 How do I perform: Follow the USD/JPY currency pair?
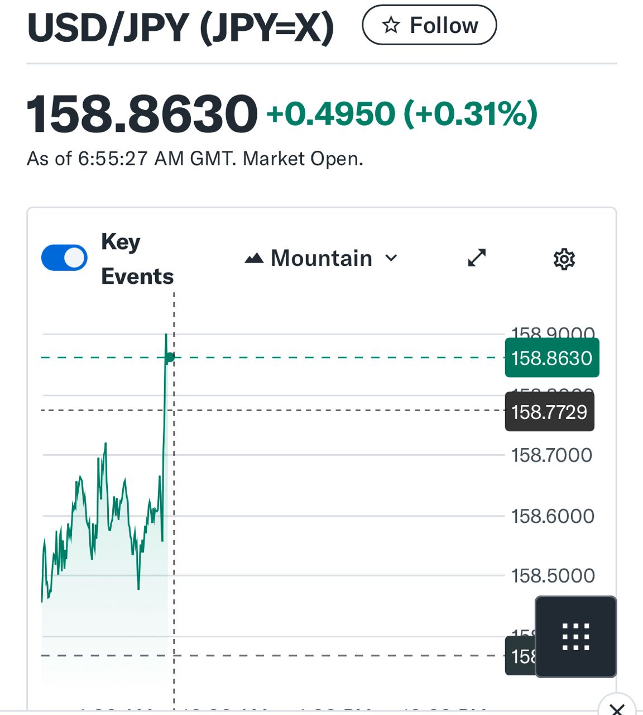[x=429, y=25]
